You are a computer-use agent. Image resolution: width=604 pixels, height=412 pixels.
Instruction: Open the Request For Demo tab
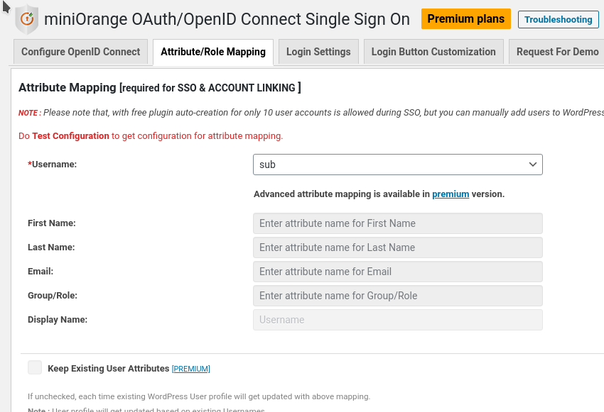[557, 52]
